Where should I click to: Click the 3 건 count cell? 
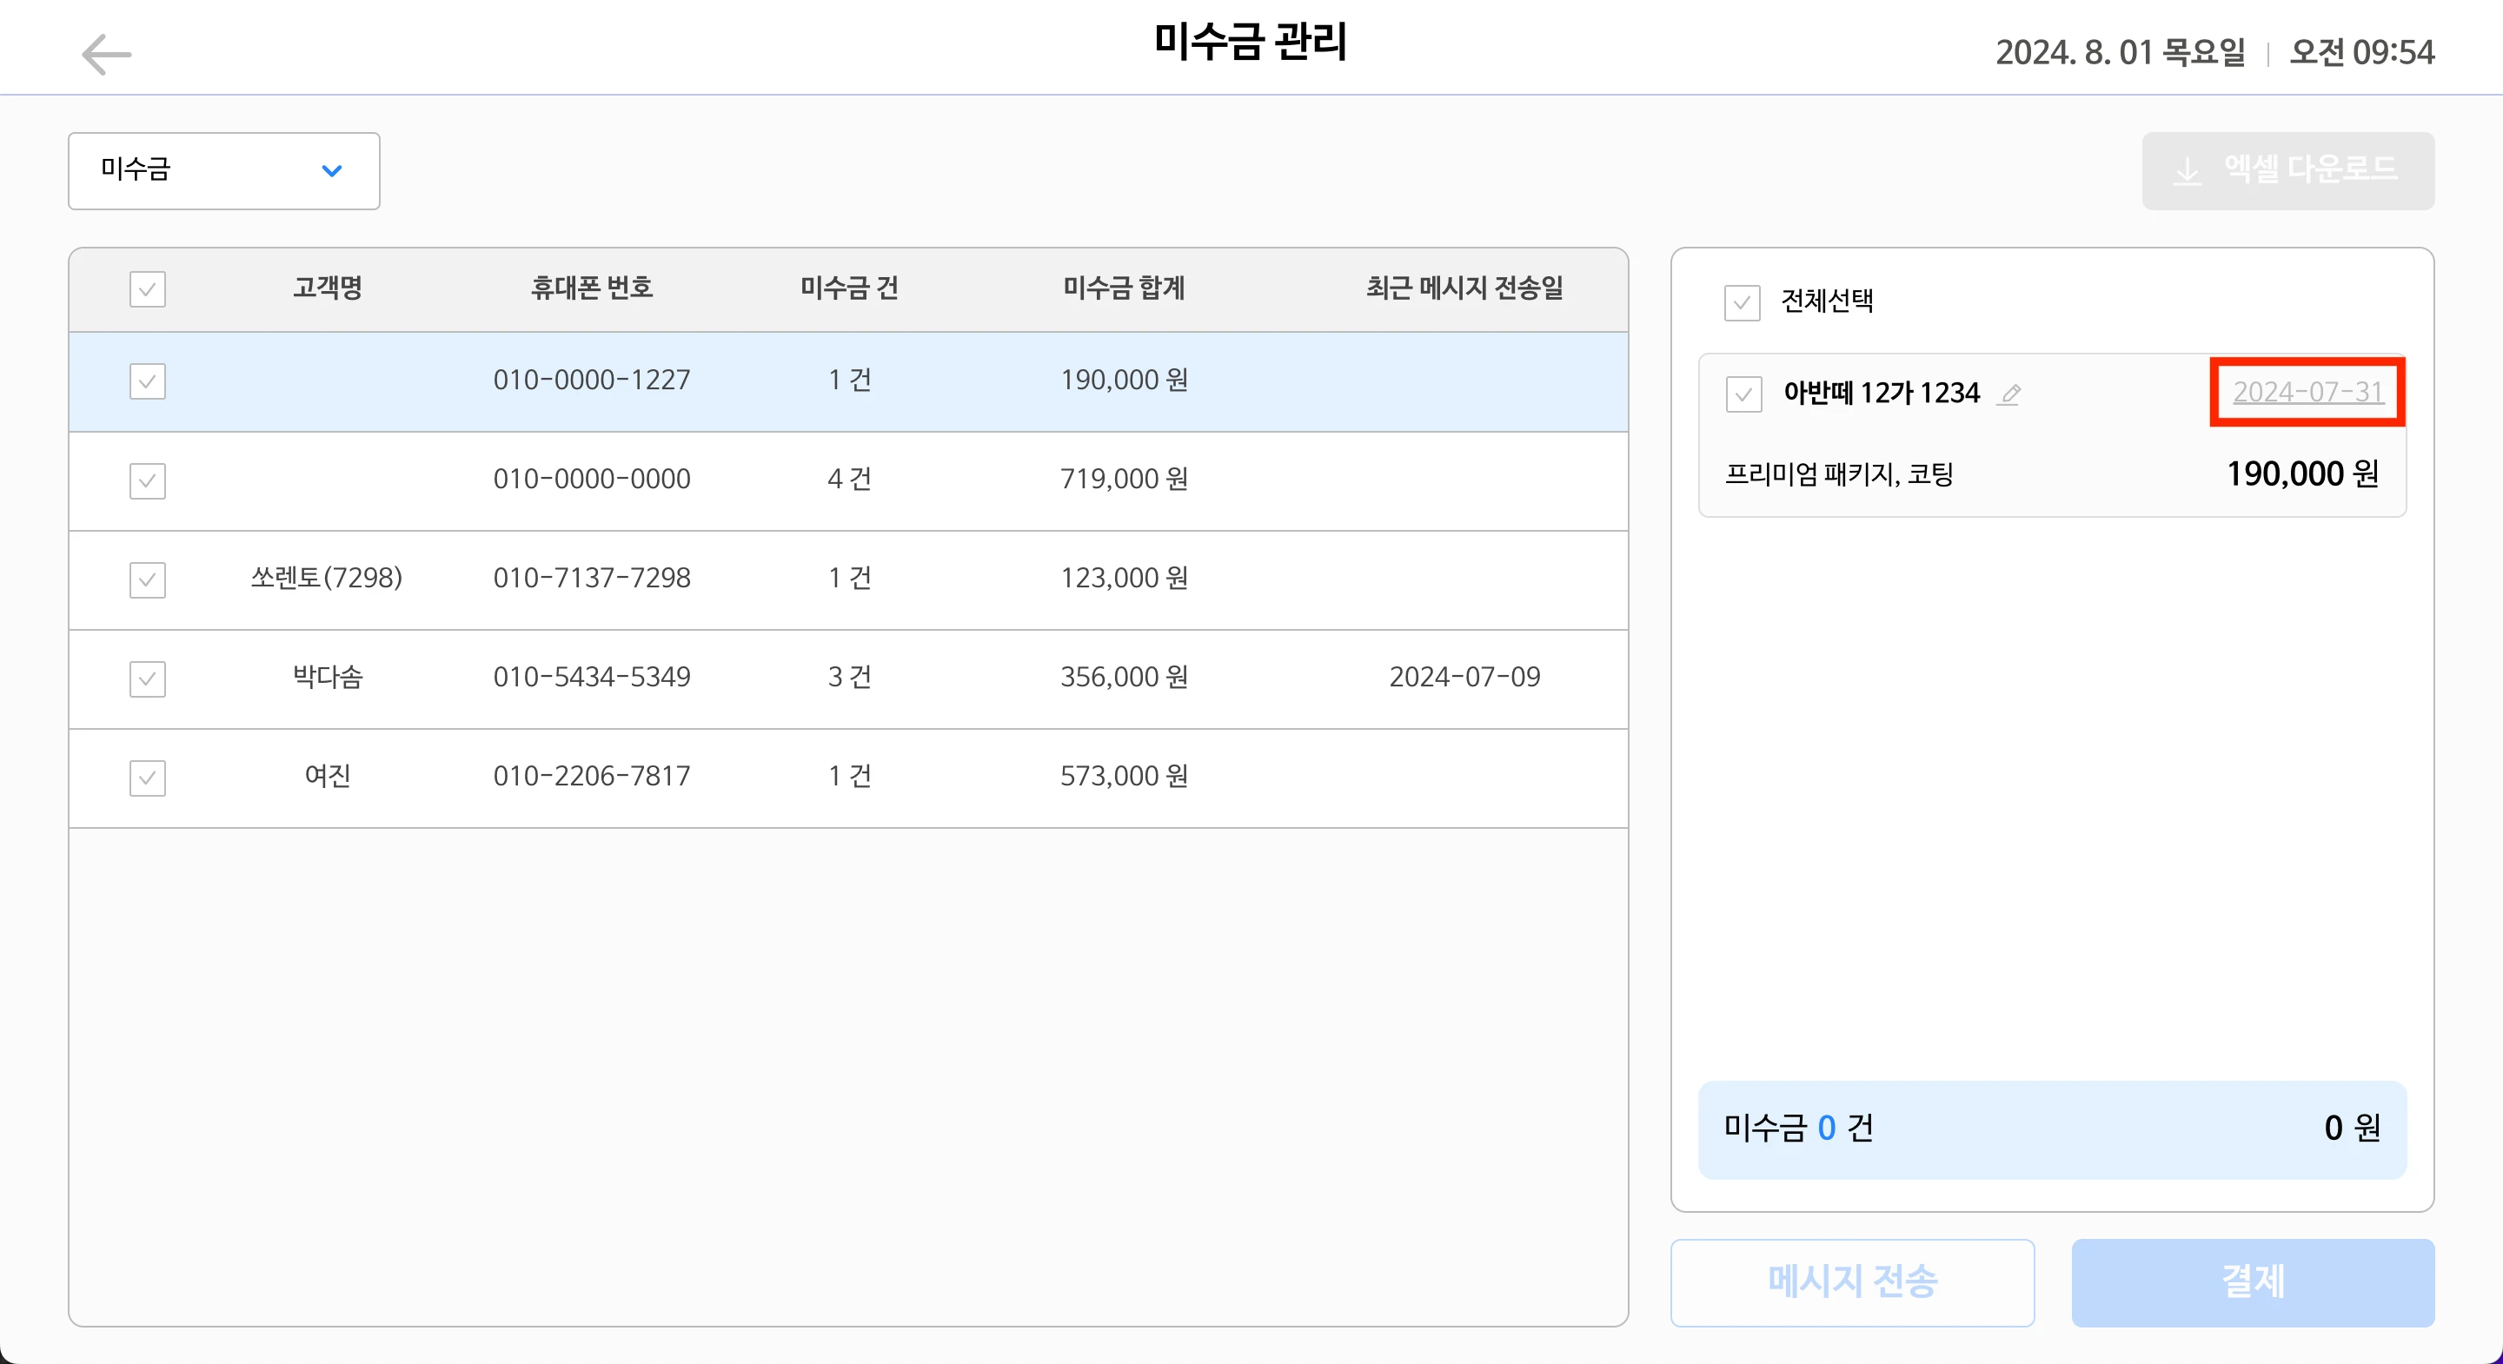849,677
